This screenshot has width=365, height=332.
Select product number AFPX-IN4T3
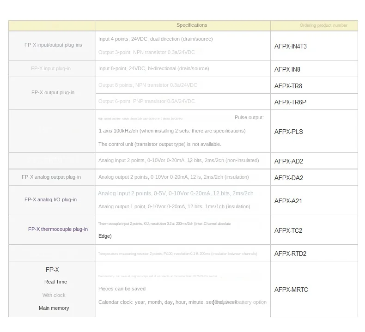coord(290,46)
